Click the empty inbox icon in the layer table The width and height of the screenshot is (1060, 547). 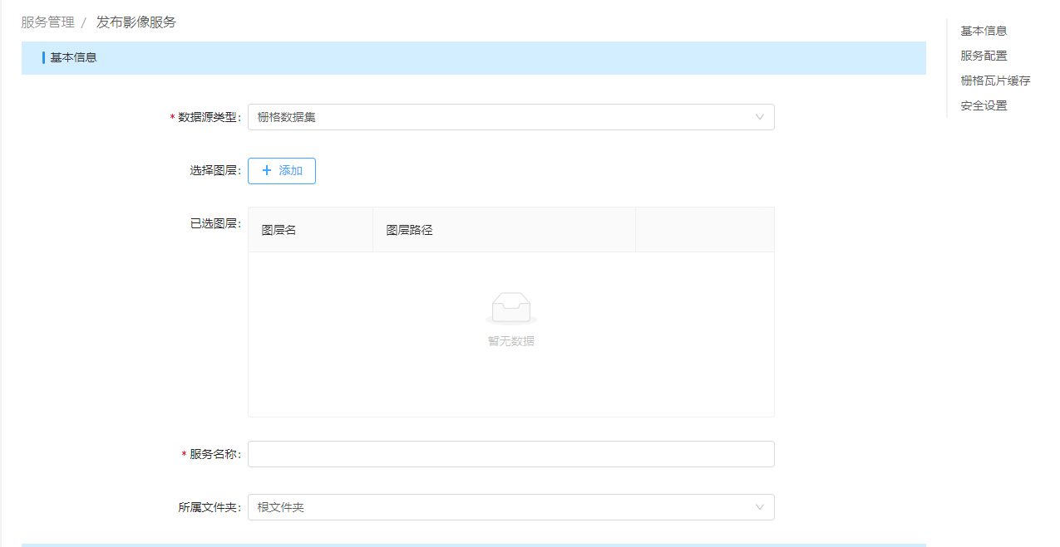click(510, 308)
